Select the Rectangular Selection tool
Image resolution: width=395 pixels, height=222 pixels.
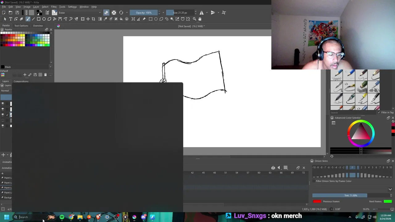[x=150, y=19]
